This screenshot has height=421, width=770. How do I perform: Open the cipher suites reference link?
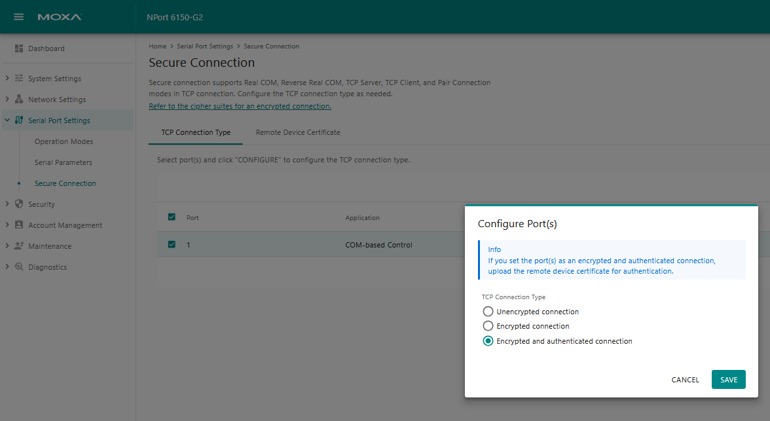point(240,106)
